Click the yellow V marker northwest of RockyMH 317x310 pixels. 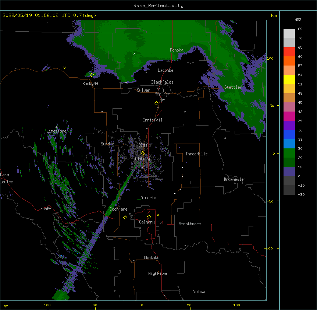tap(64, 68)
